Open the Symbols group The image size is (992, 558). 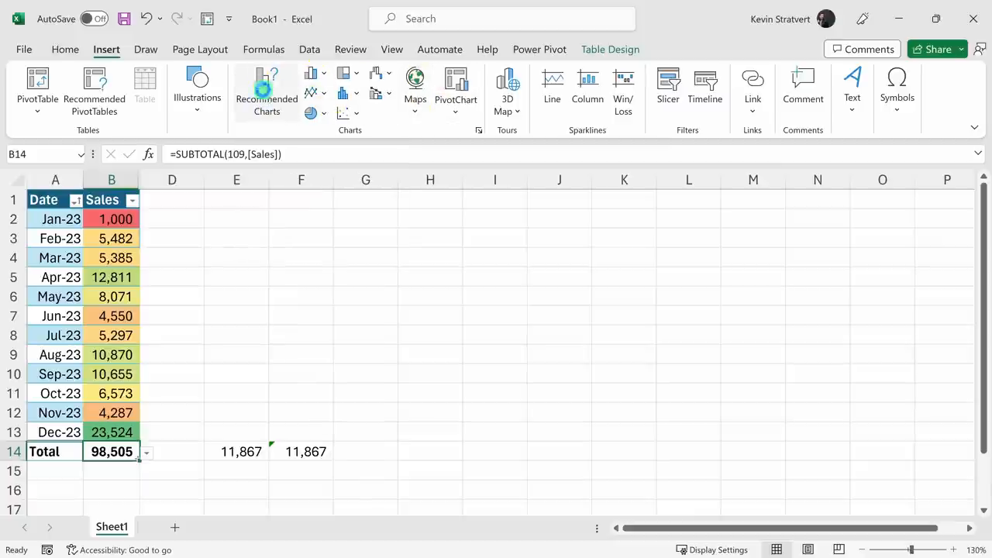[897, 90]
